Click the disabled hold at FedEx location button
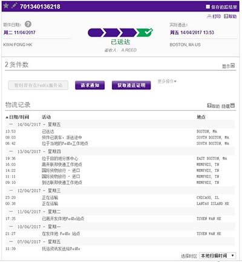 38,85
